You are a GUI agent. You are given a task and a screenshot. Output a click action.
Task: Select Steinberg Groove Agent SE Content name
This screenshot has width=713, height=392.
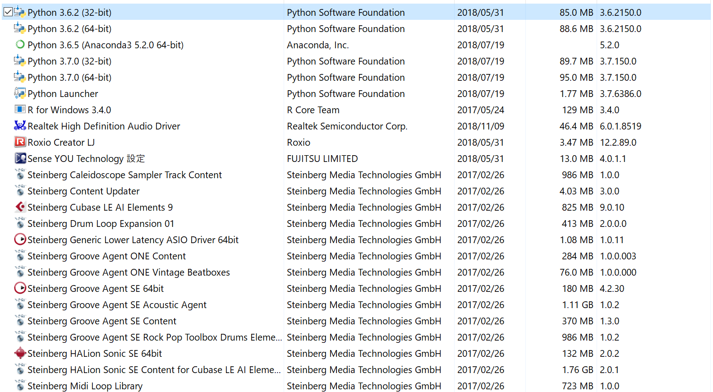[102, 321]
